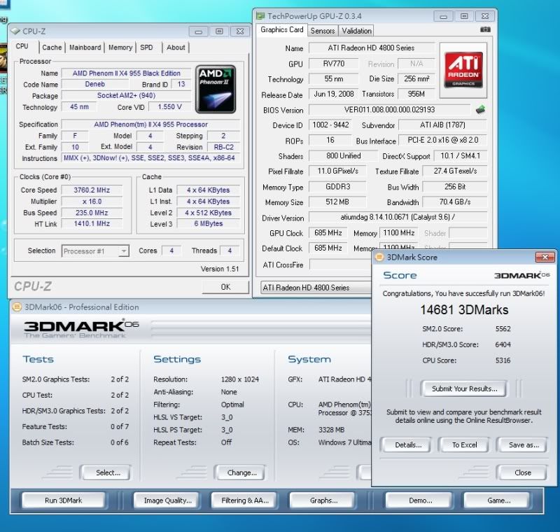Minimize the CPU-Z window
560x532 pixels.
tap(199, 31)
